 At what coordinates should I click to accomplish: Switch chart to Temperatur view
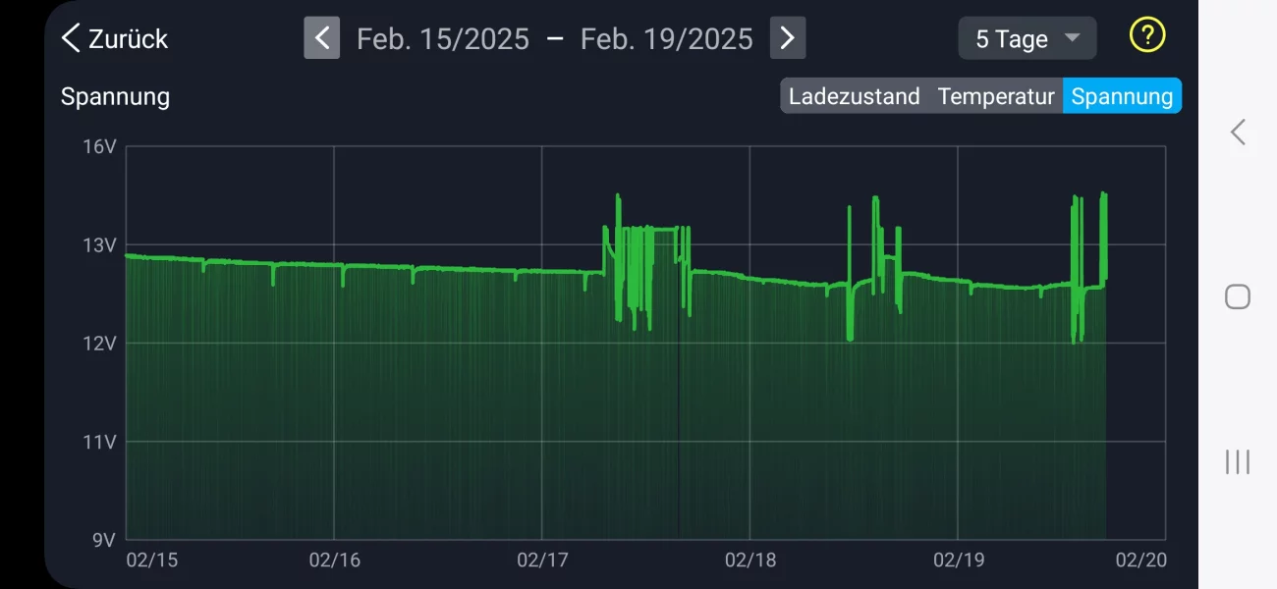pyautogui.click(x=995, y=96)
